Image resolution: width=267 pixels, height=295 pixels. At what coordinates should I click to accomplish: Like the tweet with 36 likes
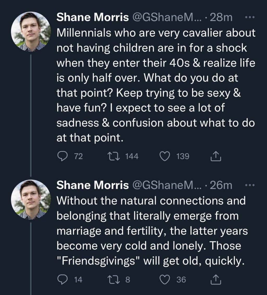[x=165, y=279]
